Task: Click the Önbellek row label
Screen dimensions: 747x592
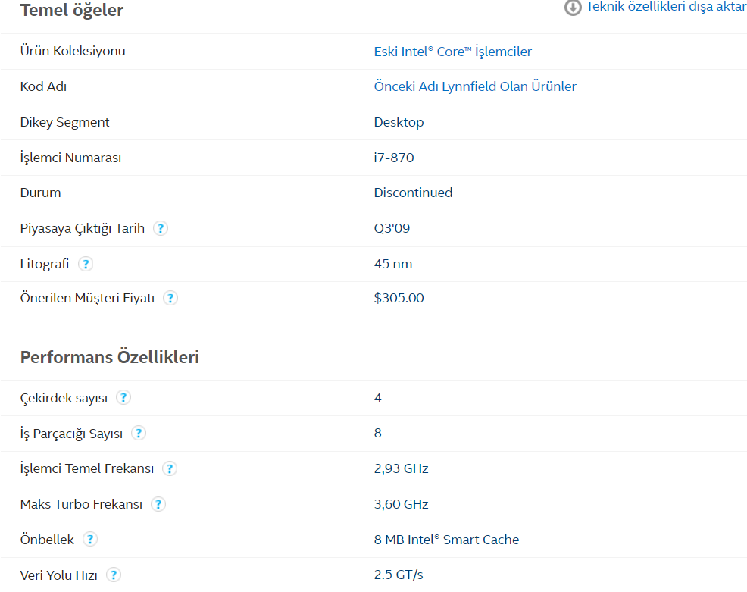Action: pos(47,540)
